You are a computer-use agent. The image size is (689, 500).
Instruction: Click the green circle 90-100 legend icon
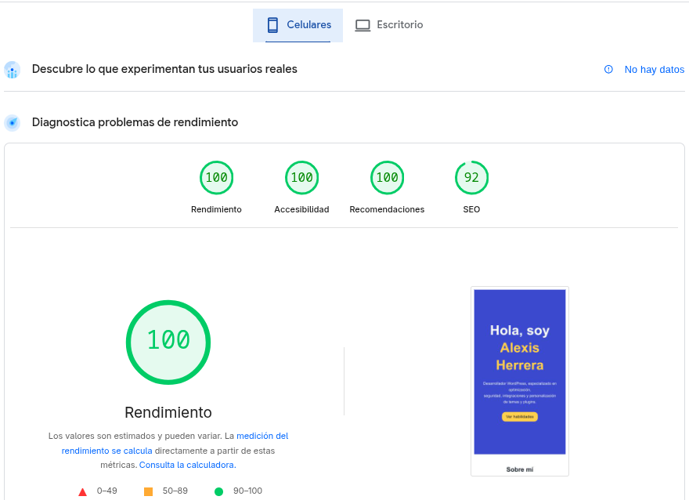coord(217,491)
